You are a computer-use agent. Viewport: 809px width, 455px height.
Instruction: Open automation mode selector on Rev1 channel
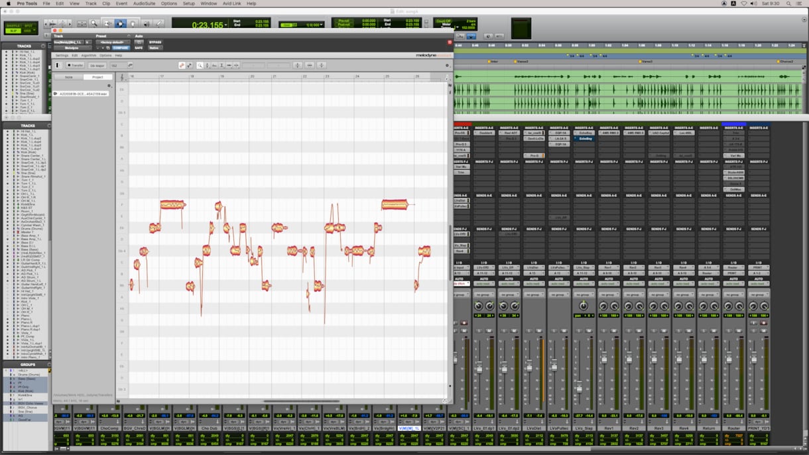(x=609, y=283)
